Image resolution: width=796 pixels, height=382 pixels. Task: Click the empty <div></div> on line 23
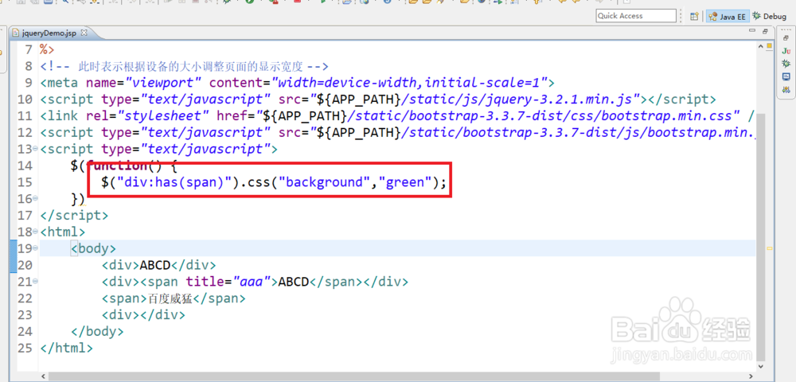pos(143,315)
